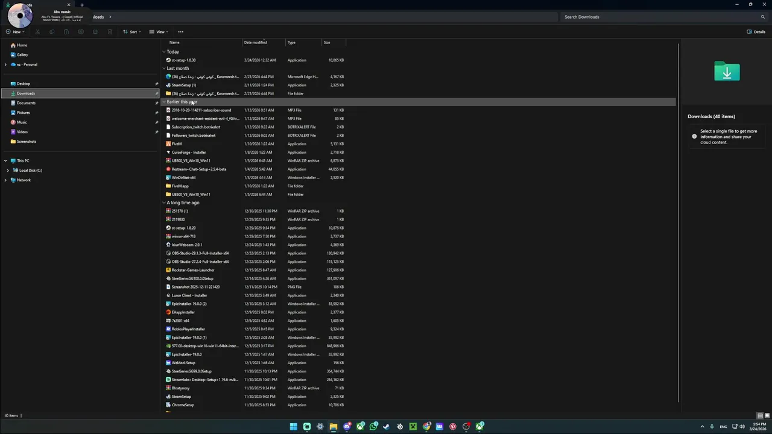Open a new File Explorer tab
This screenshot has height=434, width=772.
(82, 5)
